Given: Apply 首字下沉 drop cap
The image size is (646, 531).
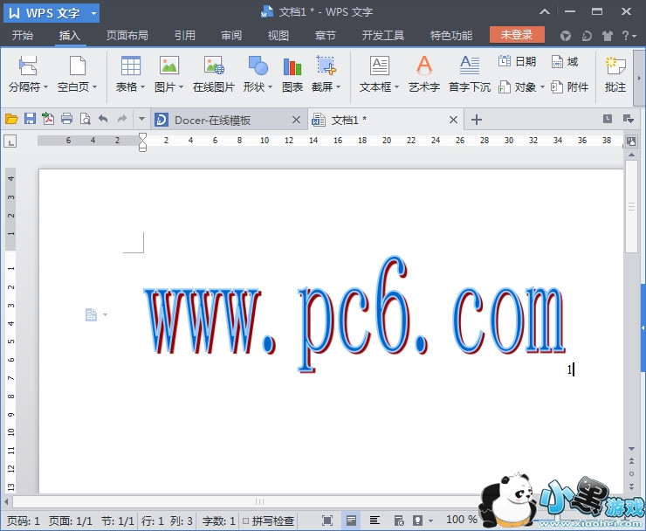Looking at the screenshot, I should [470, 74].
